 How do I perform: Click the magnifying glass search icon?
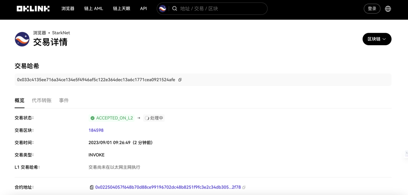175,9
